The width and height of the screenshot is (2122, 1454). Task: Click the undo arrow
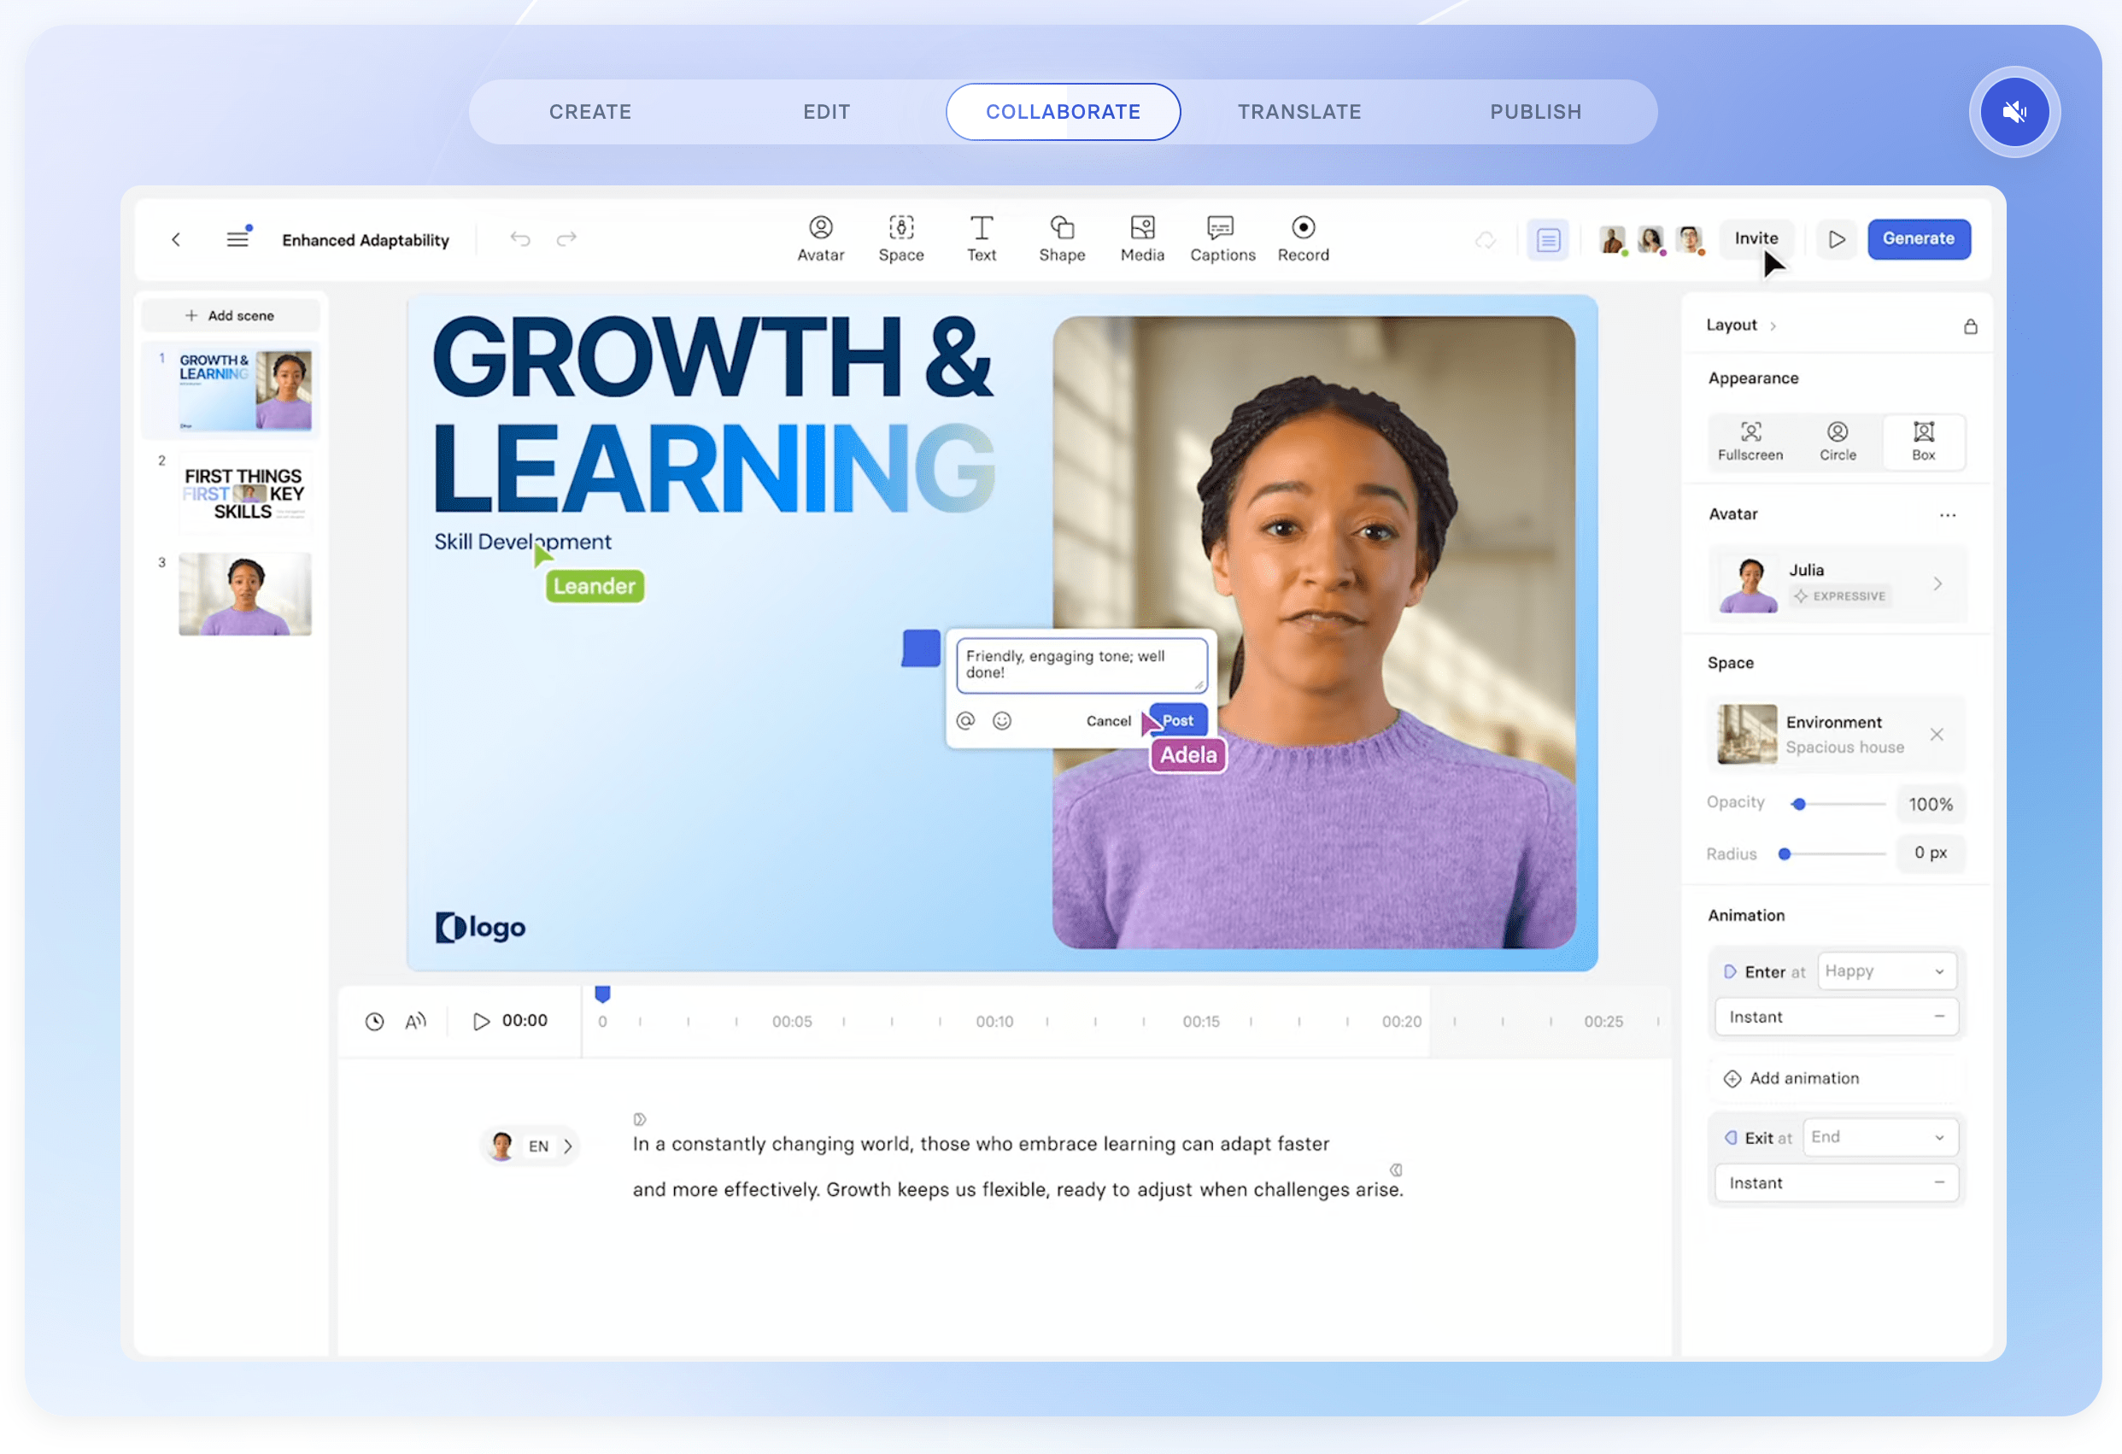[519, 239]
